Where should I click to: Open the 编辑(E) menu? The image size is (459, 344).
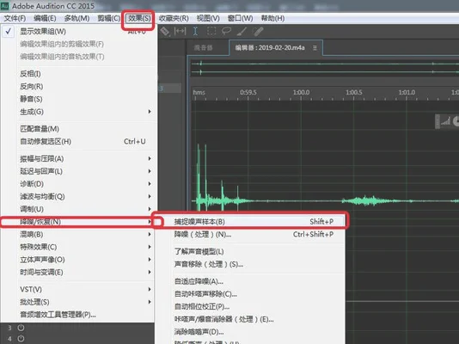[x=45, y=18]
